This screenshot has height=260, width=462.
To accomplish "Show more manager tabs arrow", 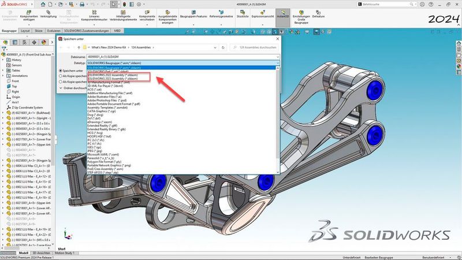I will point(52,42).
